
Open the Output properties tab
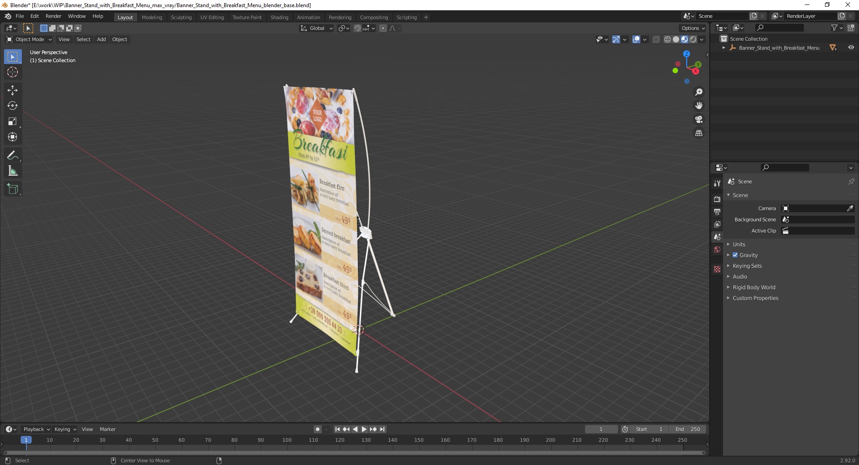coord(717,211)
